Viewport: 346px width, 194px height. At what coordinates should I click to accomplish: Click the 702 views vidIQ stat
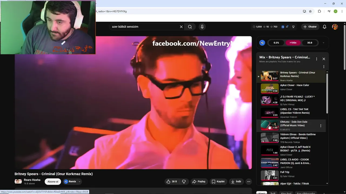pyautogui.click(x=274, y=27)
